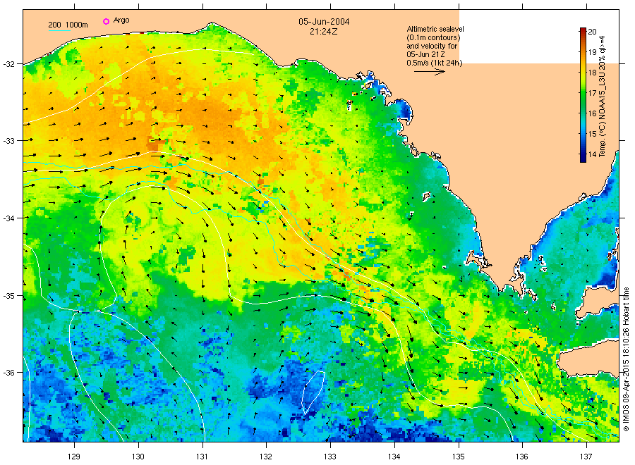Click the '0.5m/s (1kt 24h)' scale text
The image size is (635, 465).
pos(434,63)
